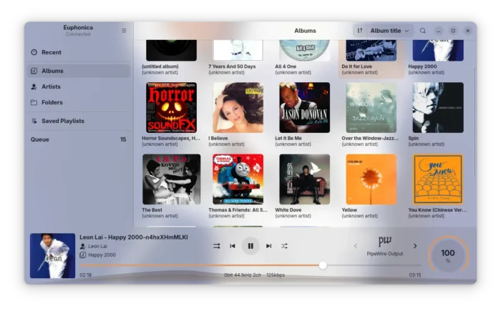Click the Yellow album title text
501x311 pixels.
coord(349,210)
